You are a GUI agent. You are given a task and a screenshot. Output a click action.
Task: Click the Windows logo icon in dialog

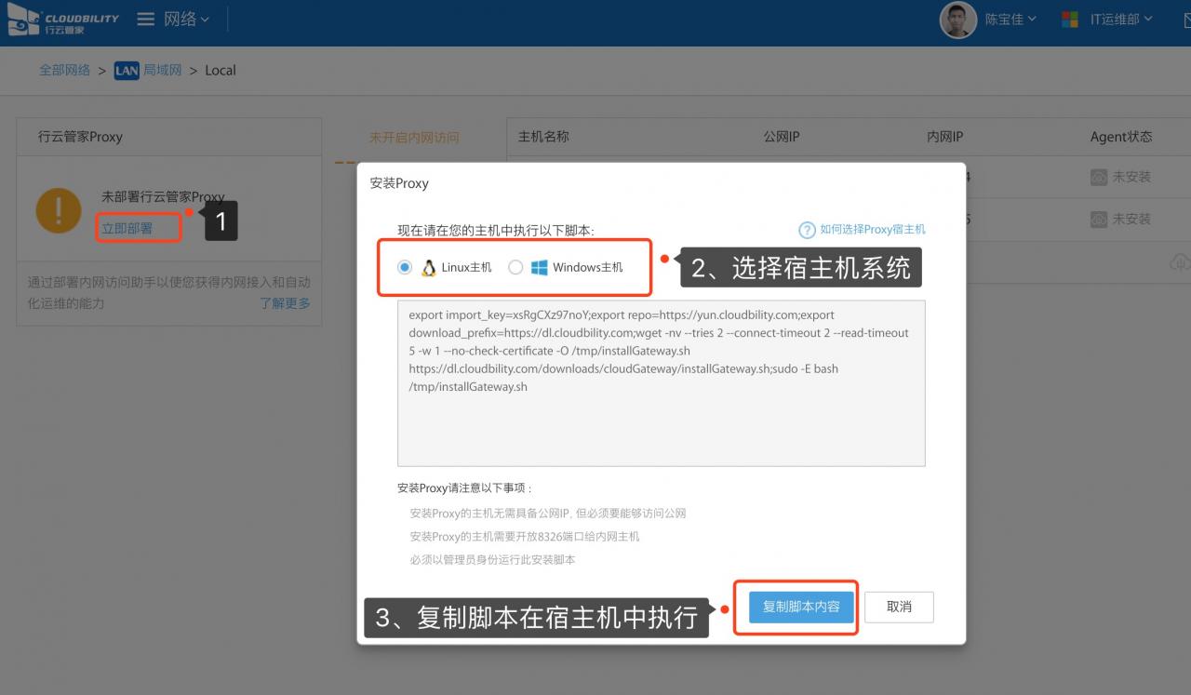539,268
